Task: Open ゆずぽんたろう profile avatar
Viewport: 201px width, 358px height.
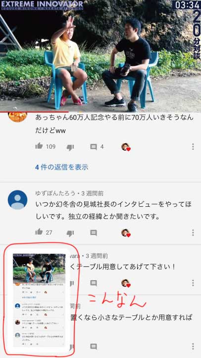Action: tap(17, 200)
